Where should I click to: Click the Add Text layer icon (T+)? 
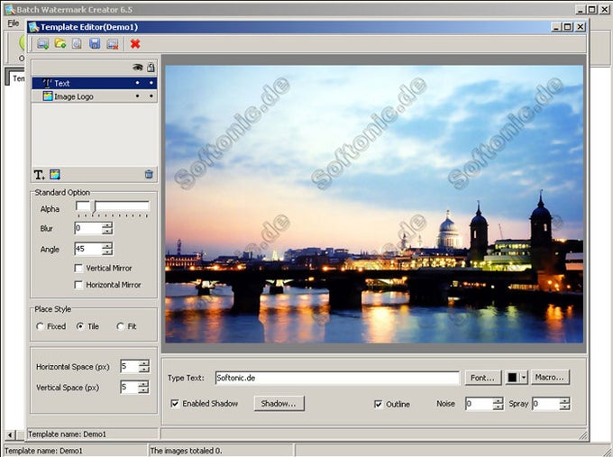coord(39,175)
